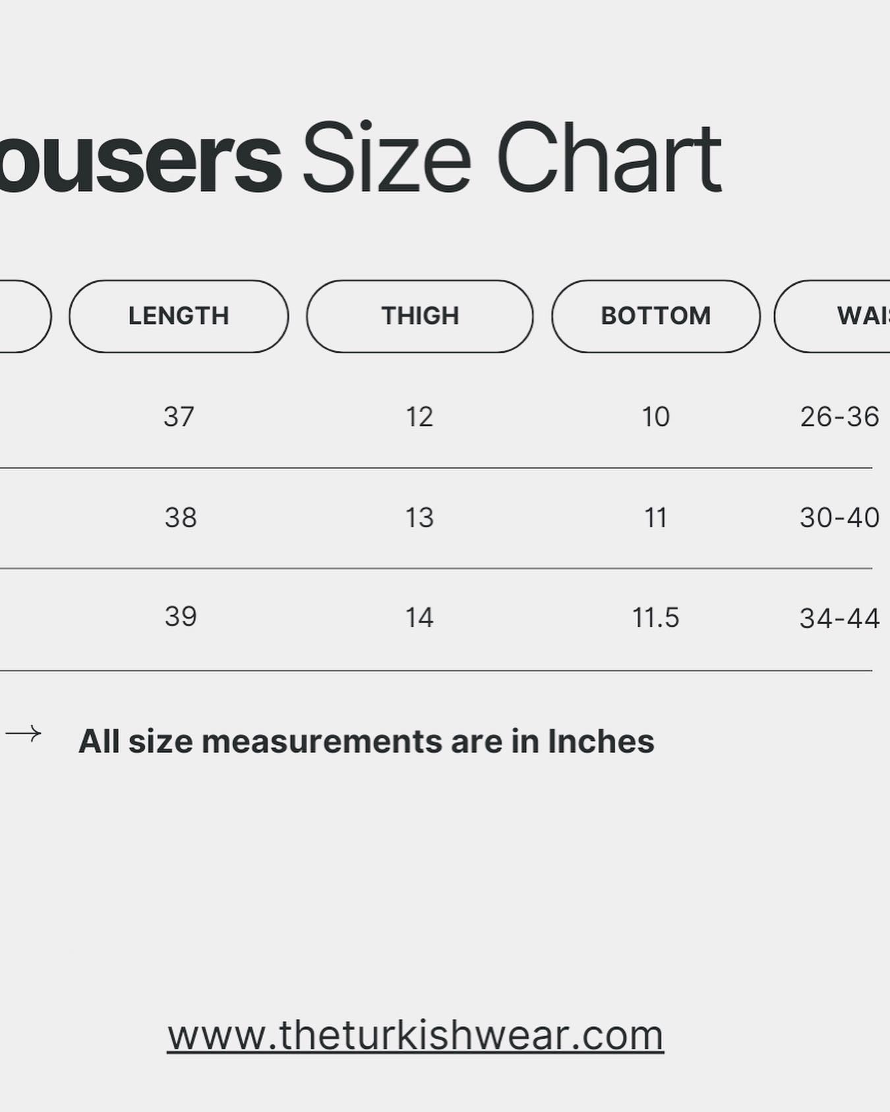Click thigh value 13 in second row
Viewport: 890px width, 1112px height.
pos(419,517)
